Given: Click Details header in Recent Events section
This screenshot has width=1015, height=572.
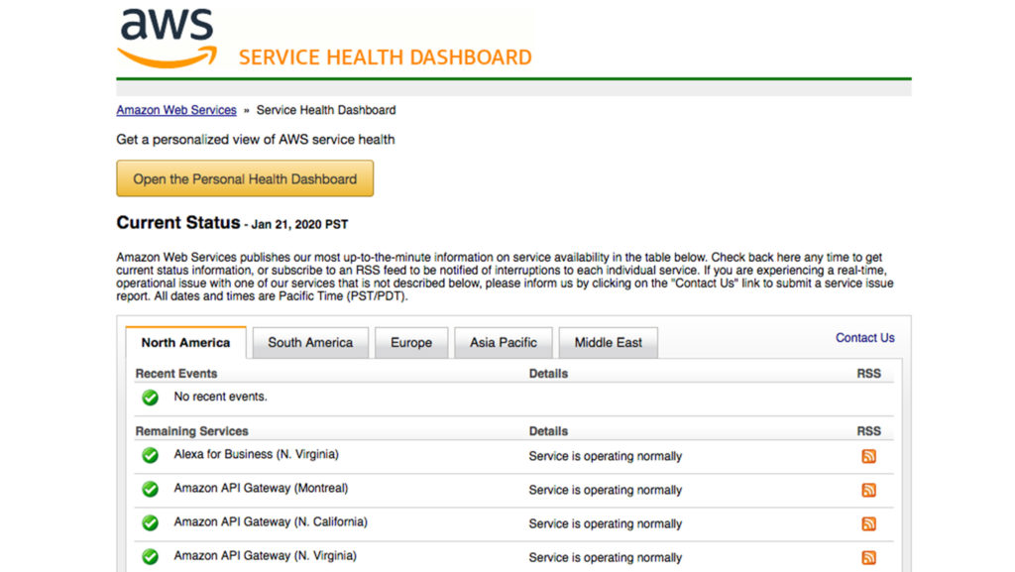Looking at the screenshot, I should 548,374.
